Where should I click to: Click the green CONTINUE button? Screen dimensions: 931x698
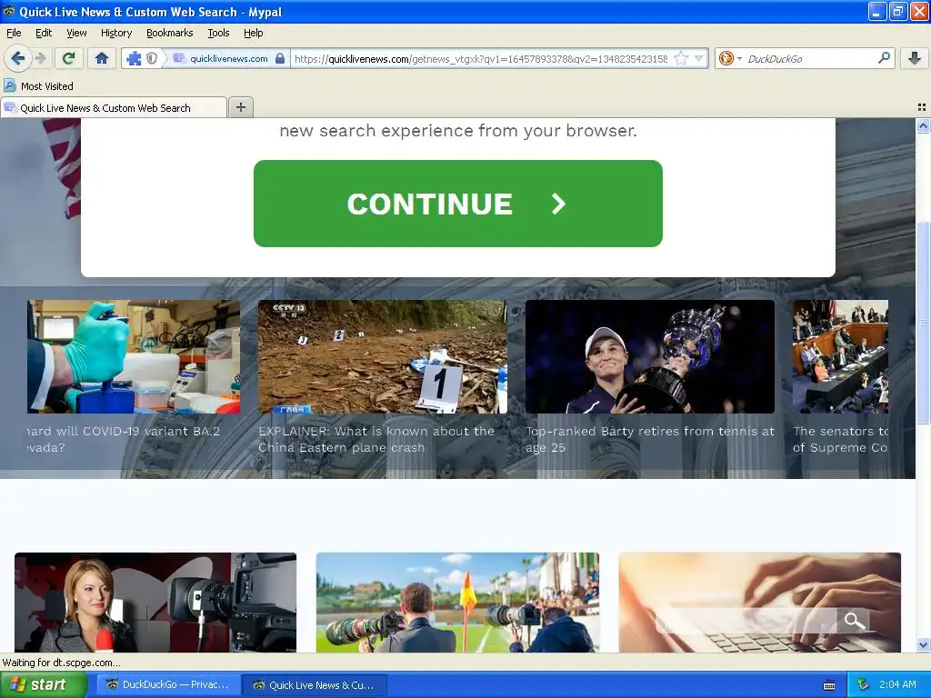(x=458, y=204)
